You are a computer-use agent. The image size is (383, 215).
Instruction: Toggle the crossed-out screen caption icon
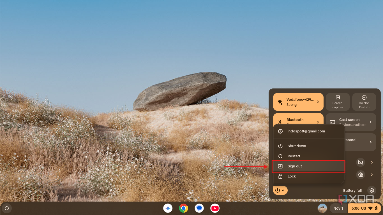coord(361,162)
